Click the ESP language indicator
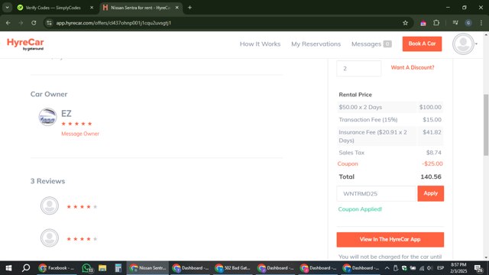Screen dimensions: 489x275 [x=440, y=268]
